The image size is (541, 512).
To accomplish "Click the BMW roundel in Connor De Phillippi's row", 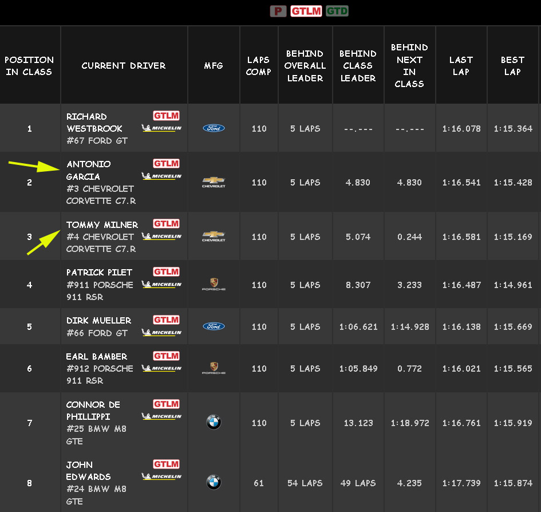I will coord(214,422).
